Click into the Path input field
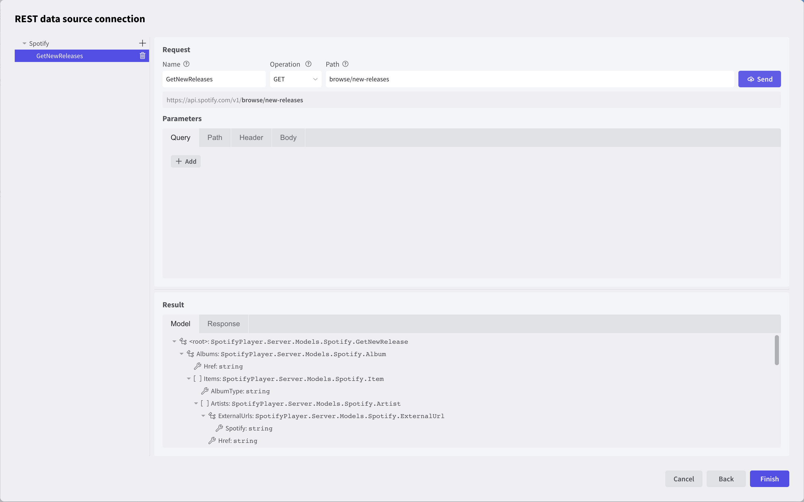 tap(530, 79)
